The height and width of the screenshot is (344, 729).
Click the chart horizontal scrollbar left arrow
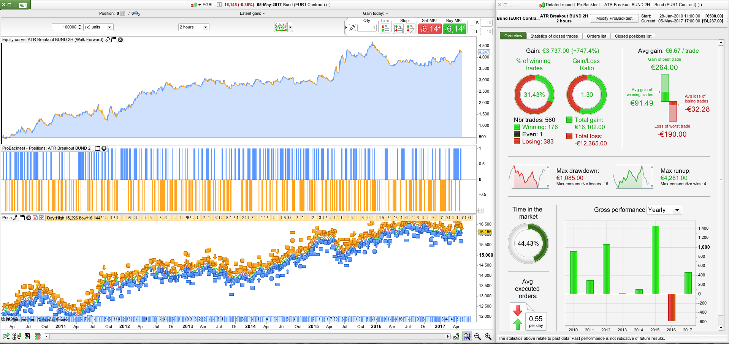(x=47, y=336)
